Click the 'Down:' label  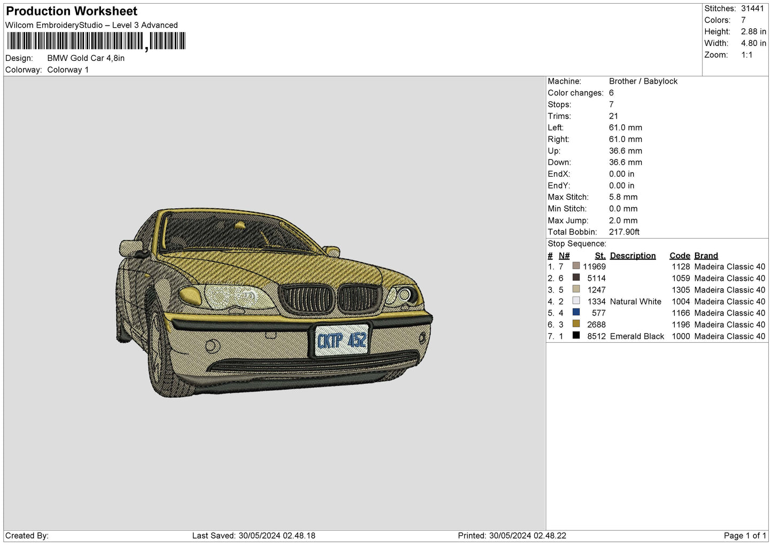tap(559, 162)
